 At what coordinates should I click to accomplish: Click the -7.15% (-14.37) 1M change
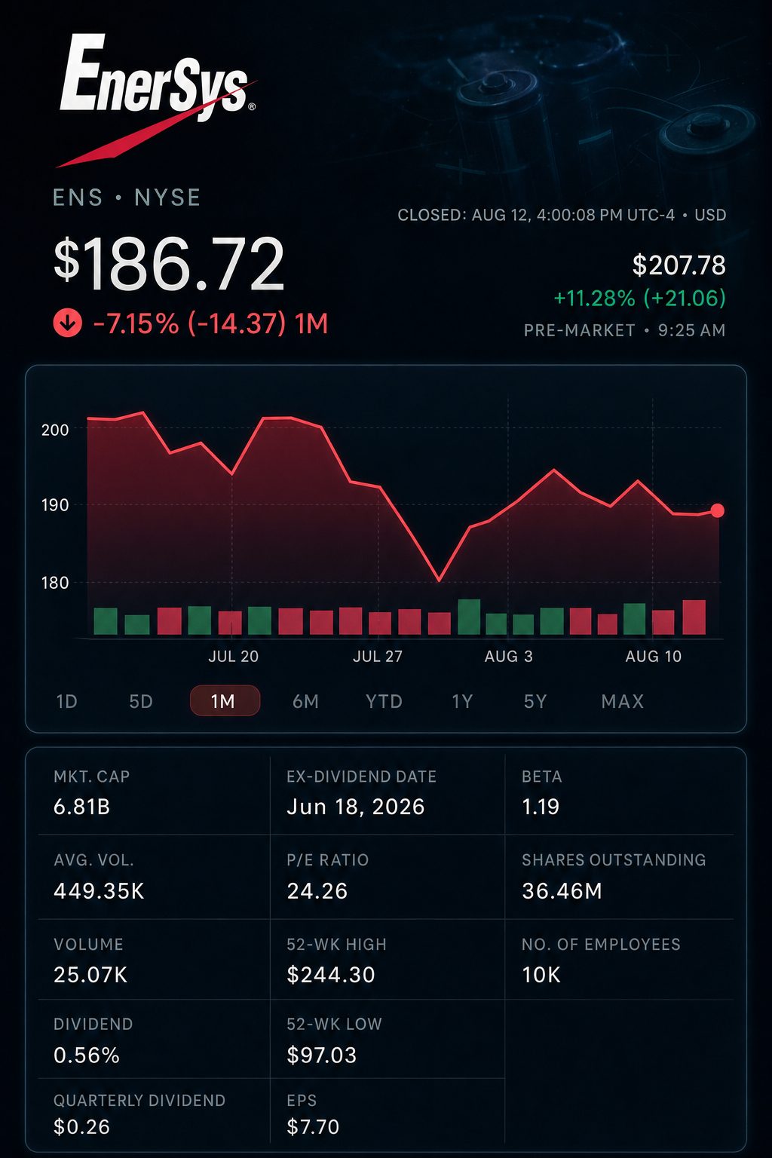click(210, 323)
